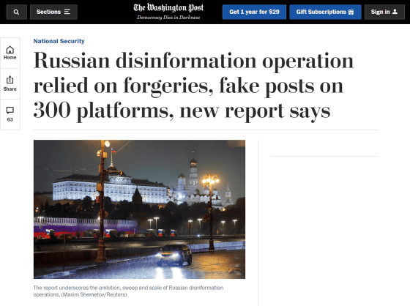Share article using the share icon
Image resolution: width=410 pixels, height=306 pixels.
click(10, 80)
